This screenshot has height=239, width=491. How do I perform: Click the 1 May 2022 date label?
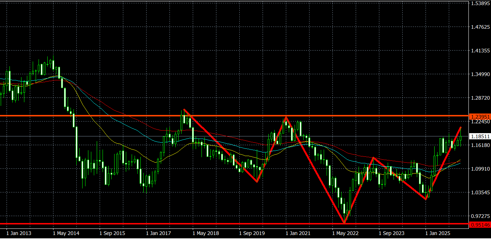pyautogui.click(x=346, y=233)
